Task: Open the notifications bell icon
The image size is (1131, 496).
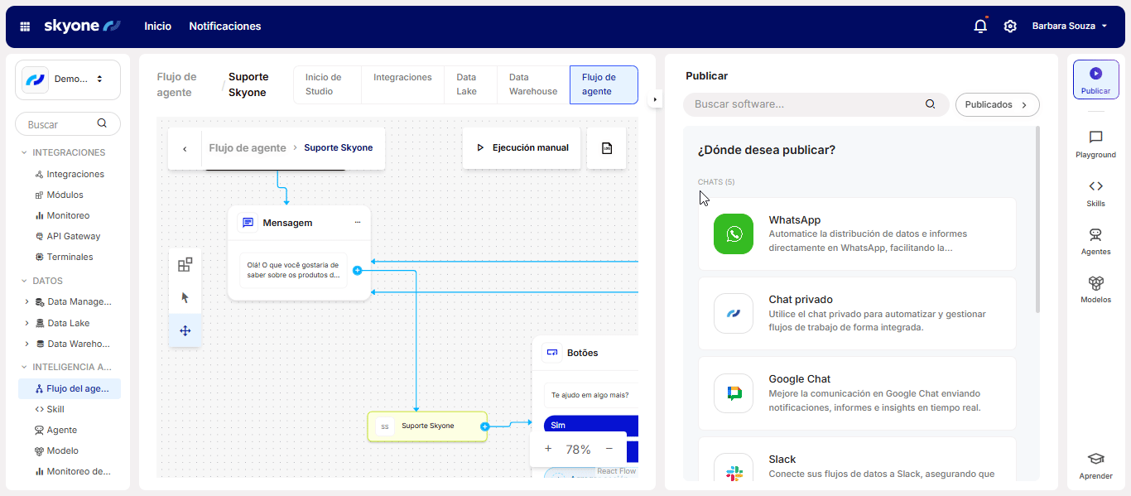Action: click(980, 26)
